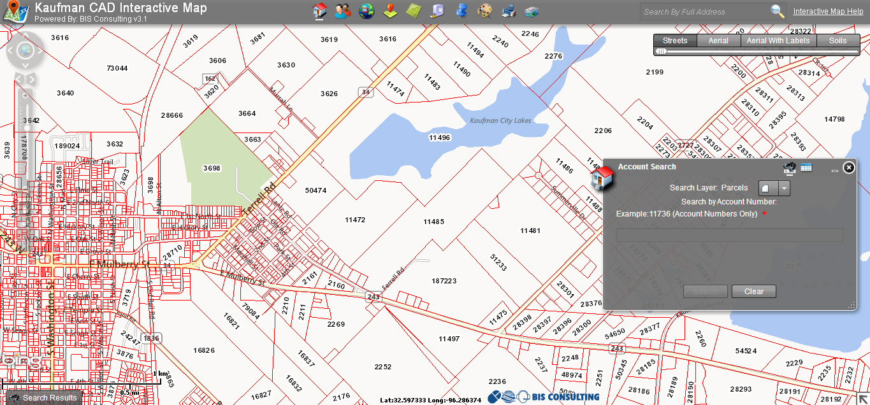Click the owner search people icon
The height and width of the screenshot is (405, 870).
343,11
